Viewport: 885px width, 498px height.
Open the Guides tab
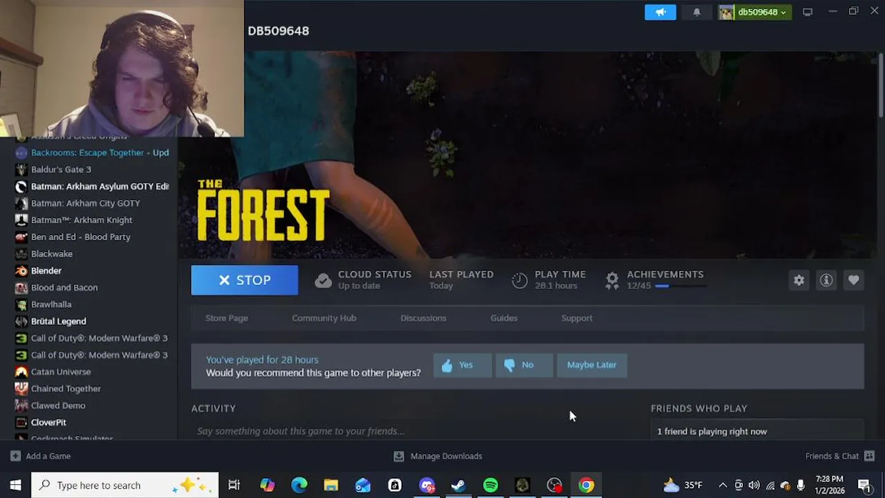[504, 318]
